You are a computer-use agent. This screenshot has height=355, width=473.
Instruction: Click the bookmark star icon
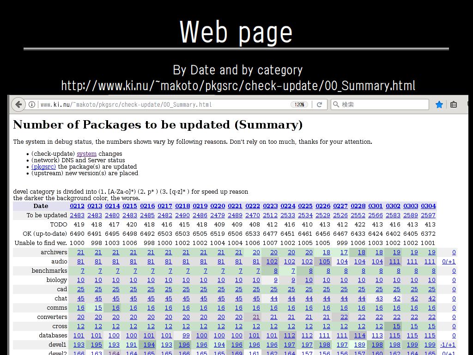click(439, 104)
